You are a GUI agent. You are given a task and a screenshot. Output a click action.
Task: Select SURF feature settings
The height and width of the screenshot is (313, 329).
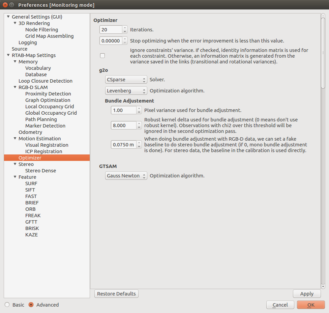31,183
